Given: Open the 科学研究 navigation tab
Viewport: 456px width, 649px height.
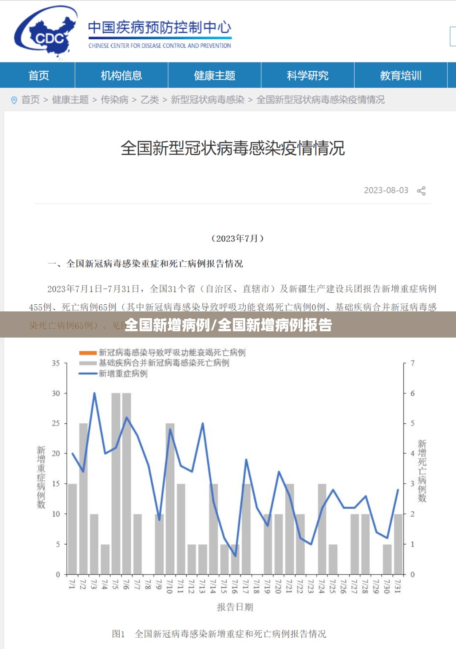Looking at the screenshot, I should pos(308,75).
